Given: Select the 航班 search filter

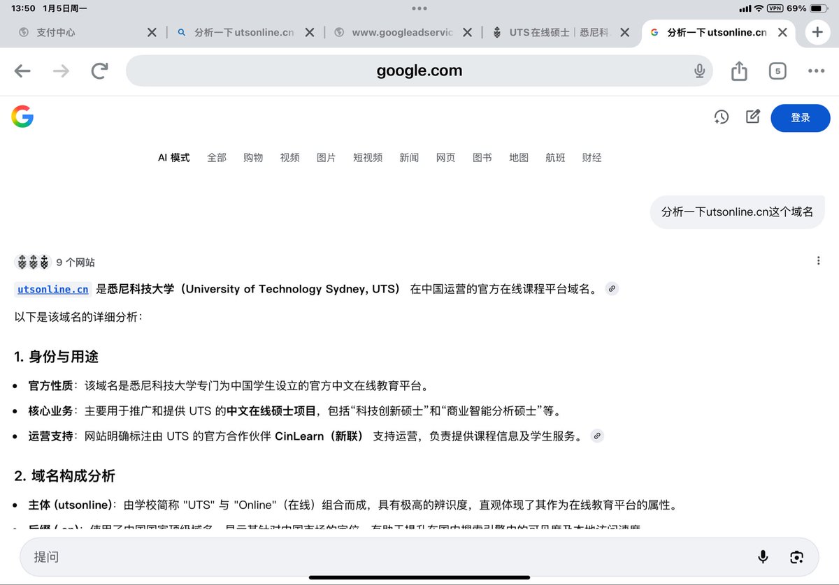Looking at the screenshot, I should click(555, 158).
